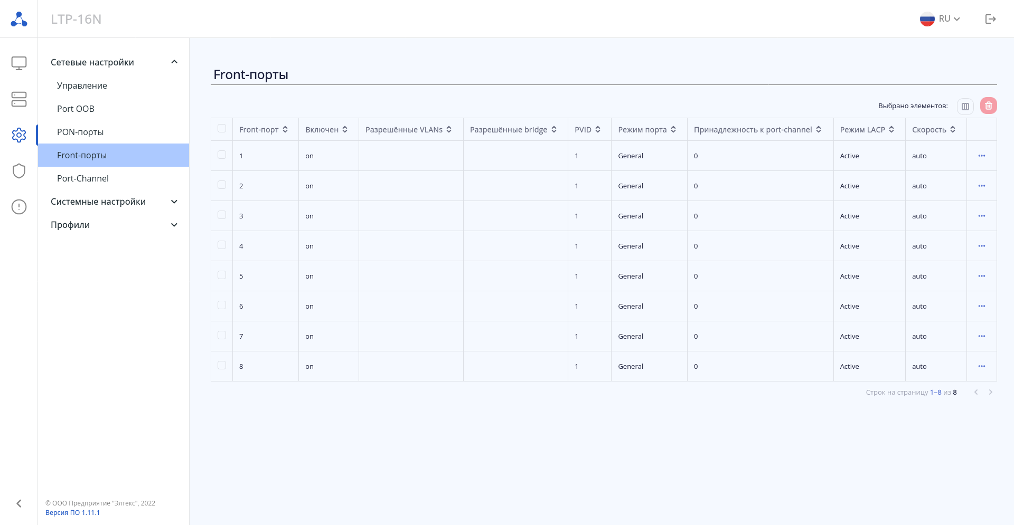Select checkbox for front-port 6

pos(222,306)
